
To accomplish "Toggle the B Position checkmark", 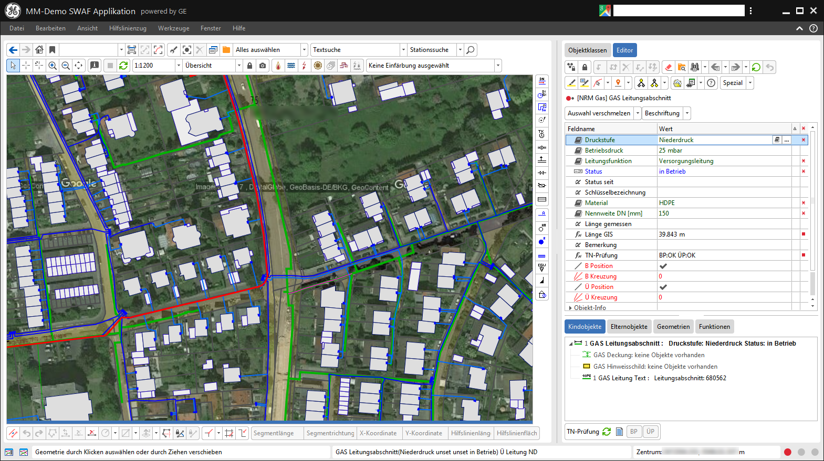I will click(663, 266).
